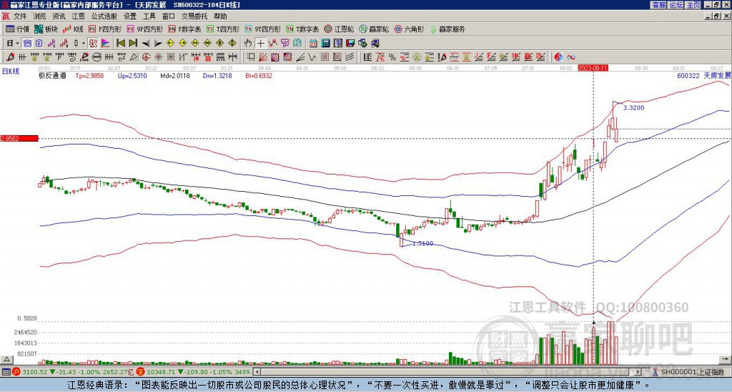Select the zigzag wave line tool

[312, 57]
